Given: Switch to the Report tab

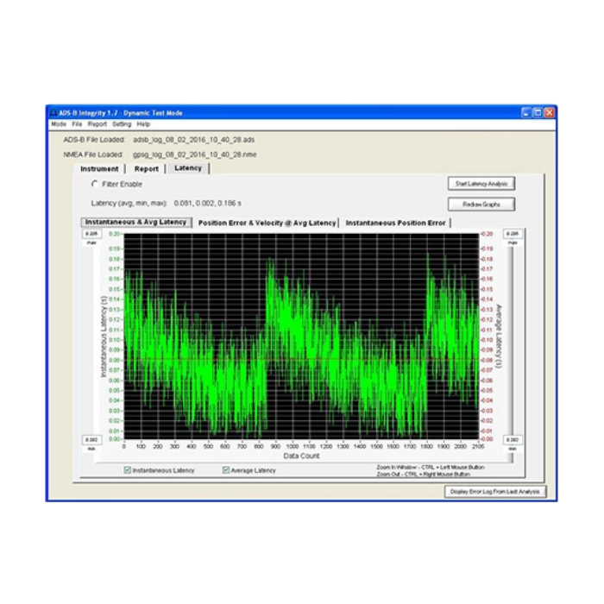Looking at the screenshot, I should click(147, 169).
